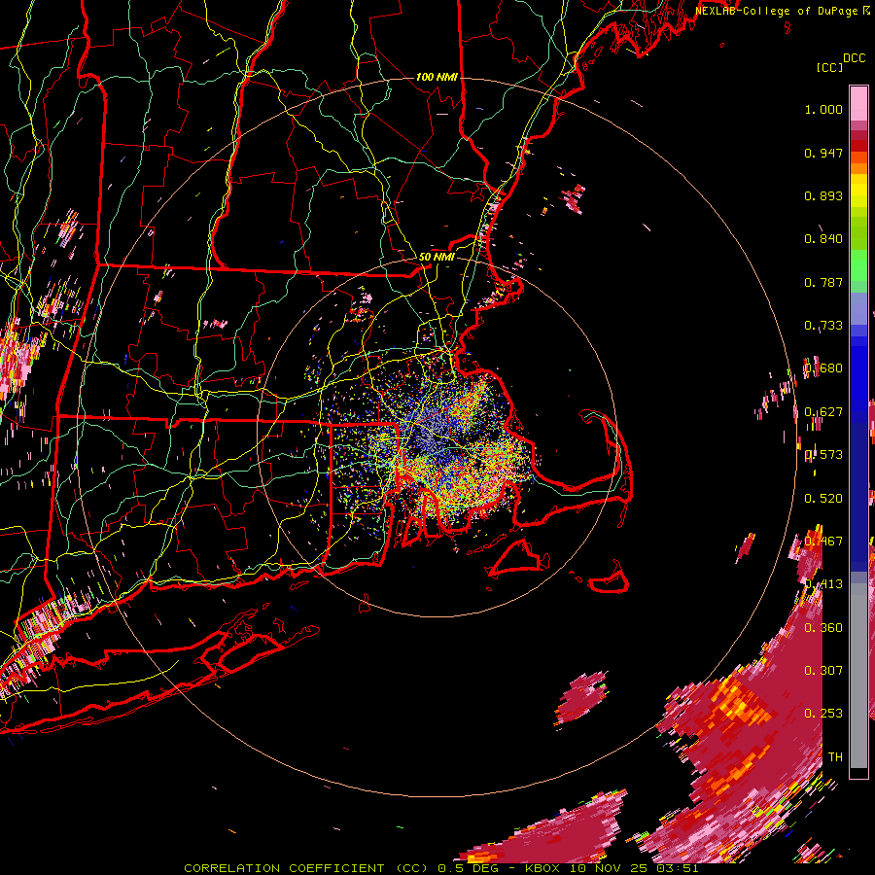Image resolution: width=875 pixels, height=875 pixels.
Task: Select the 0.893 scale value
Action: click(x=823, y=195)
